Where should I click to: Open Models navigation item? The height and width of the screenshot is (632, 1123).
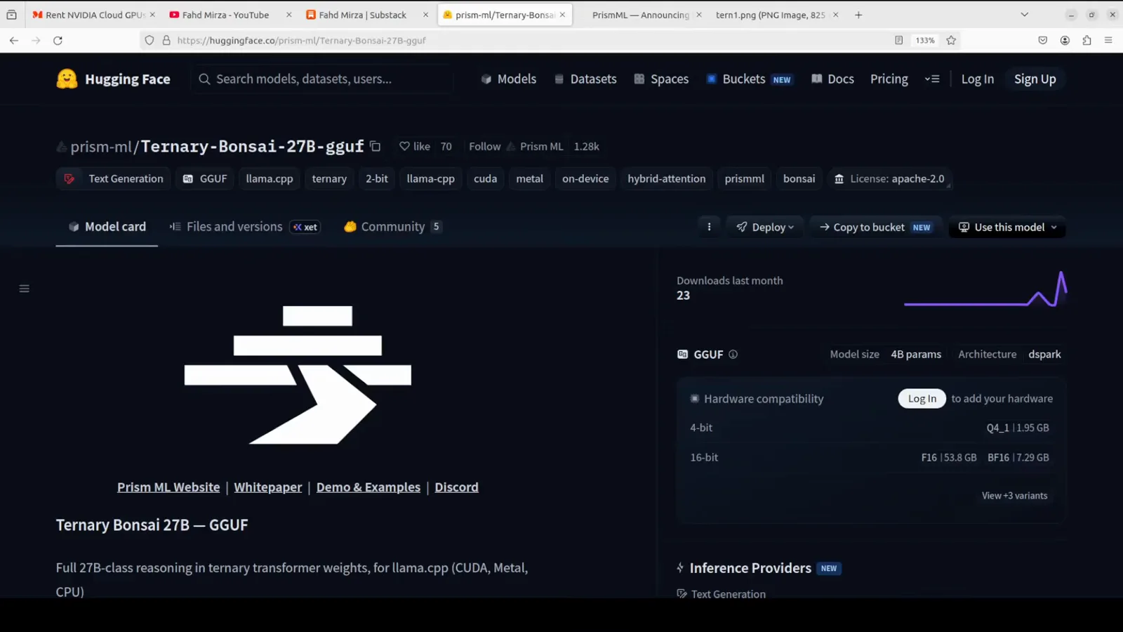509,79
